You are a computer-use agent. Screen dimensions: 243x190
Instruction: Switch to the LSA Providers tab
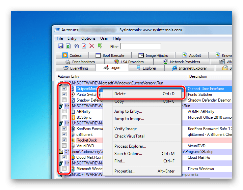[x=129, y=62]
